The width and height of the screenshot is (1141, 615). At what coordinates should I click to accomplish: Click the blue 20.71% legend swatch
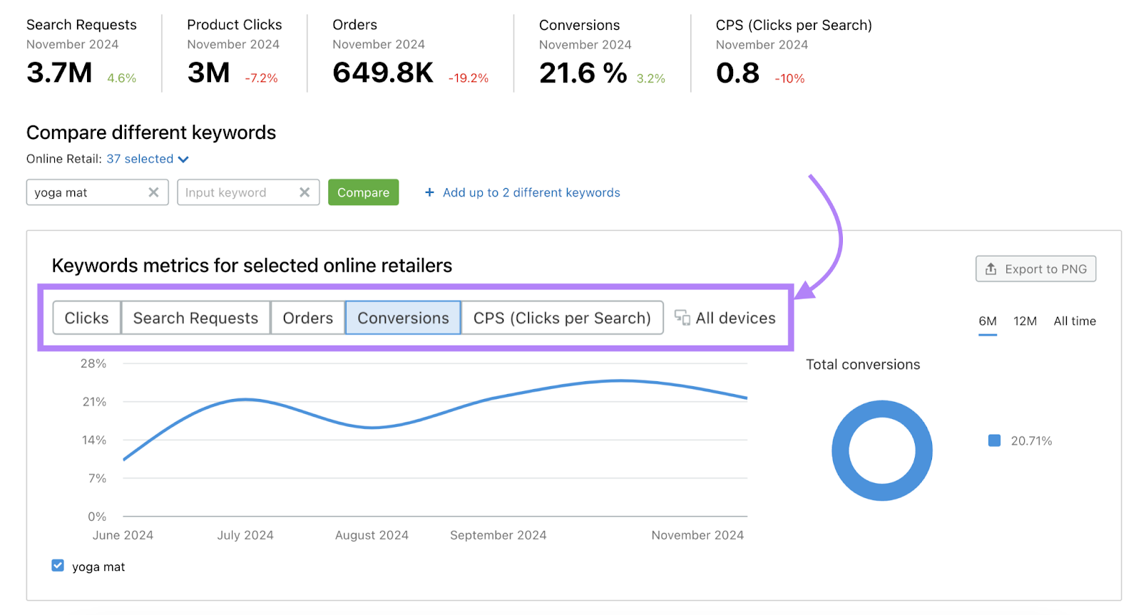[x=994, y=440]
